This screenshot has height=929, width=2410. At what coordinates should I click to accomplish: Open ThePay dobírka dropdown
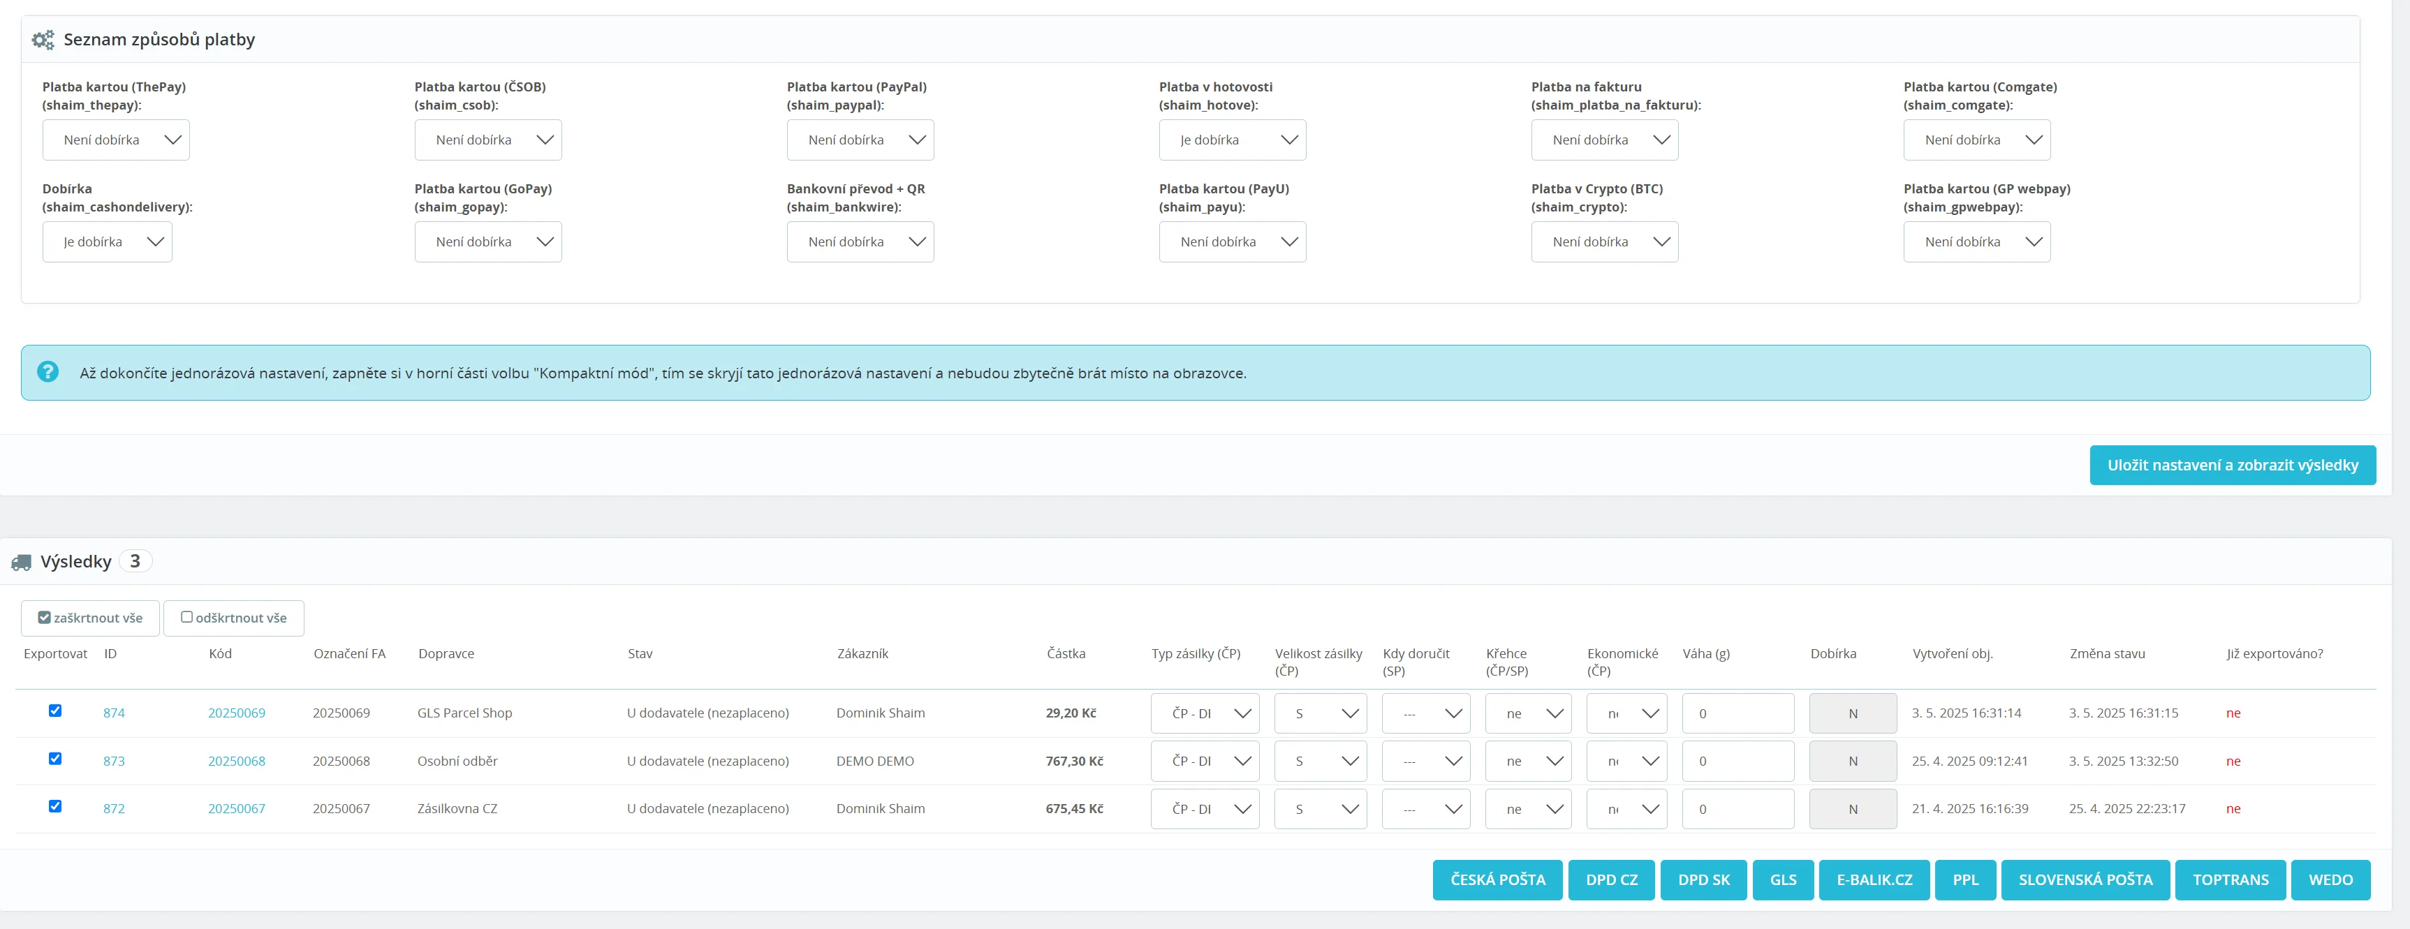116,140
